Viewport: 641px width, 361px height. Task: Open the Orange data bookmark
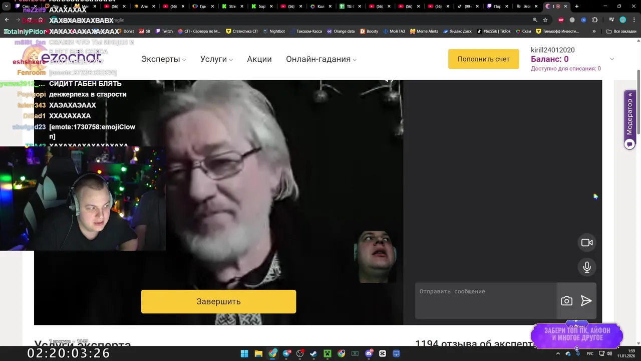341,31
